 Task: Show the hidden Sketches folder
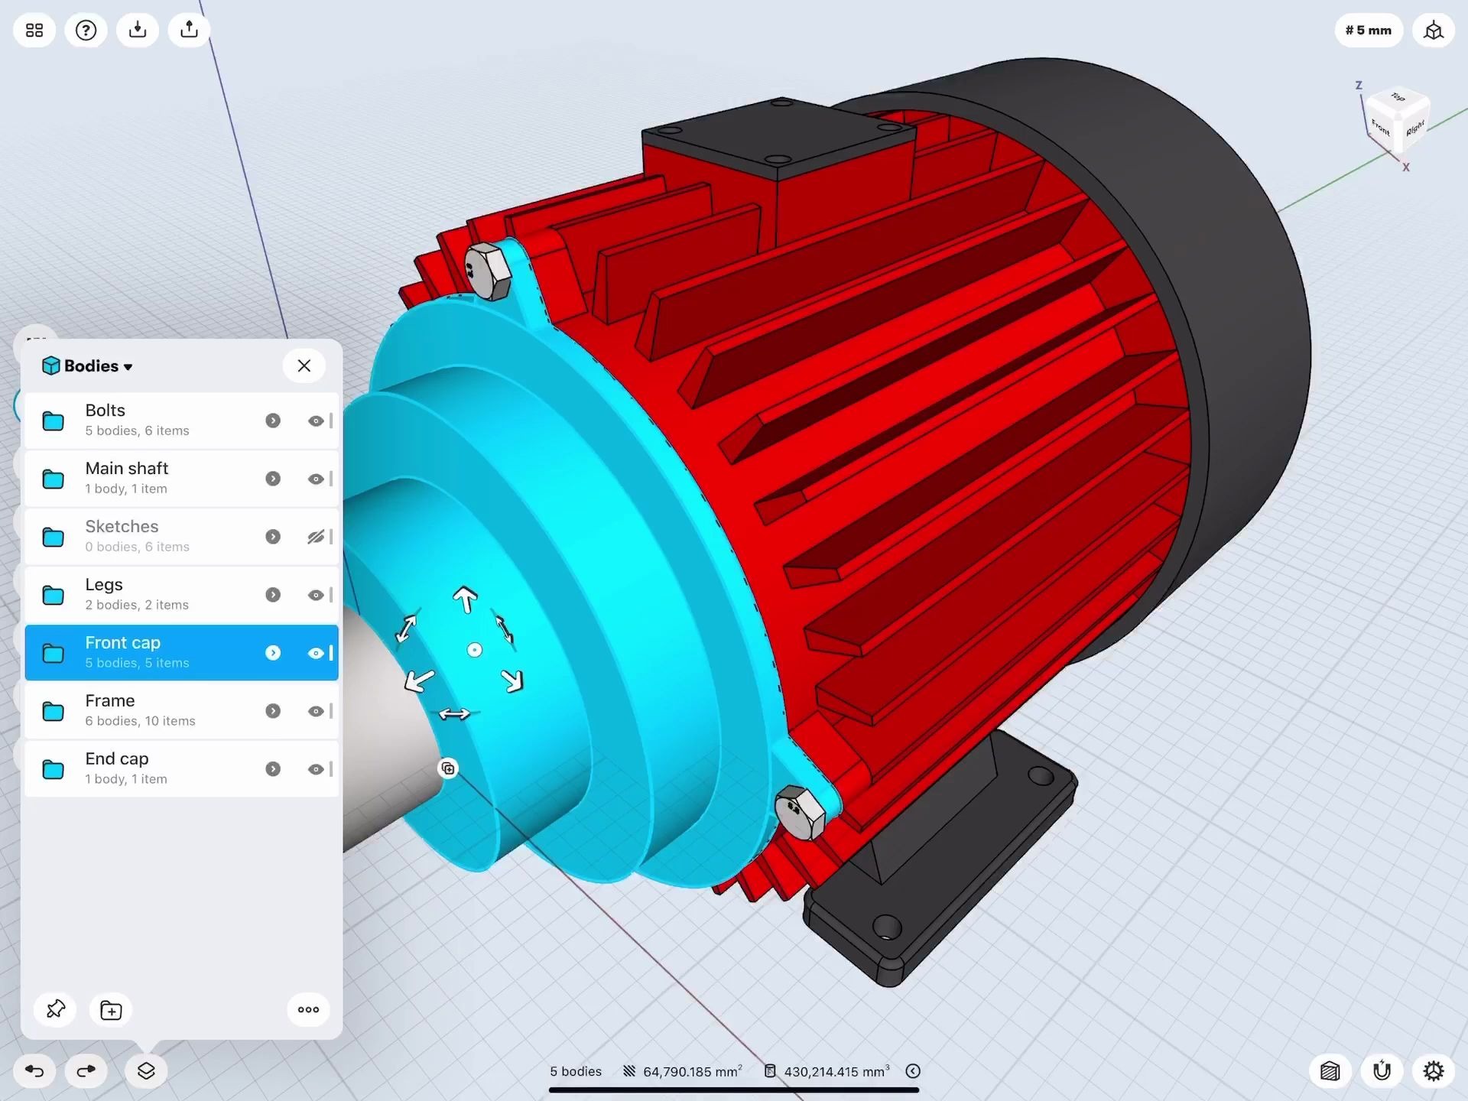316,536
